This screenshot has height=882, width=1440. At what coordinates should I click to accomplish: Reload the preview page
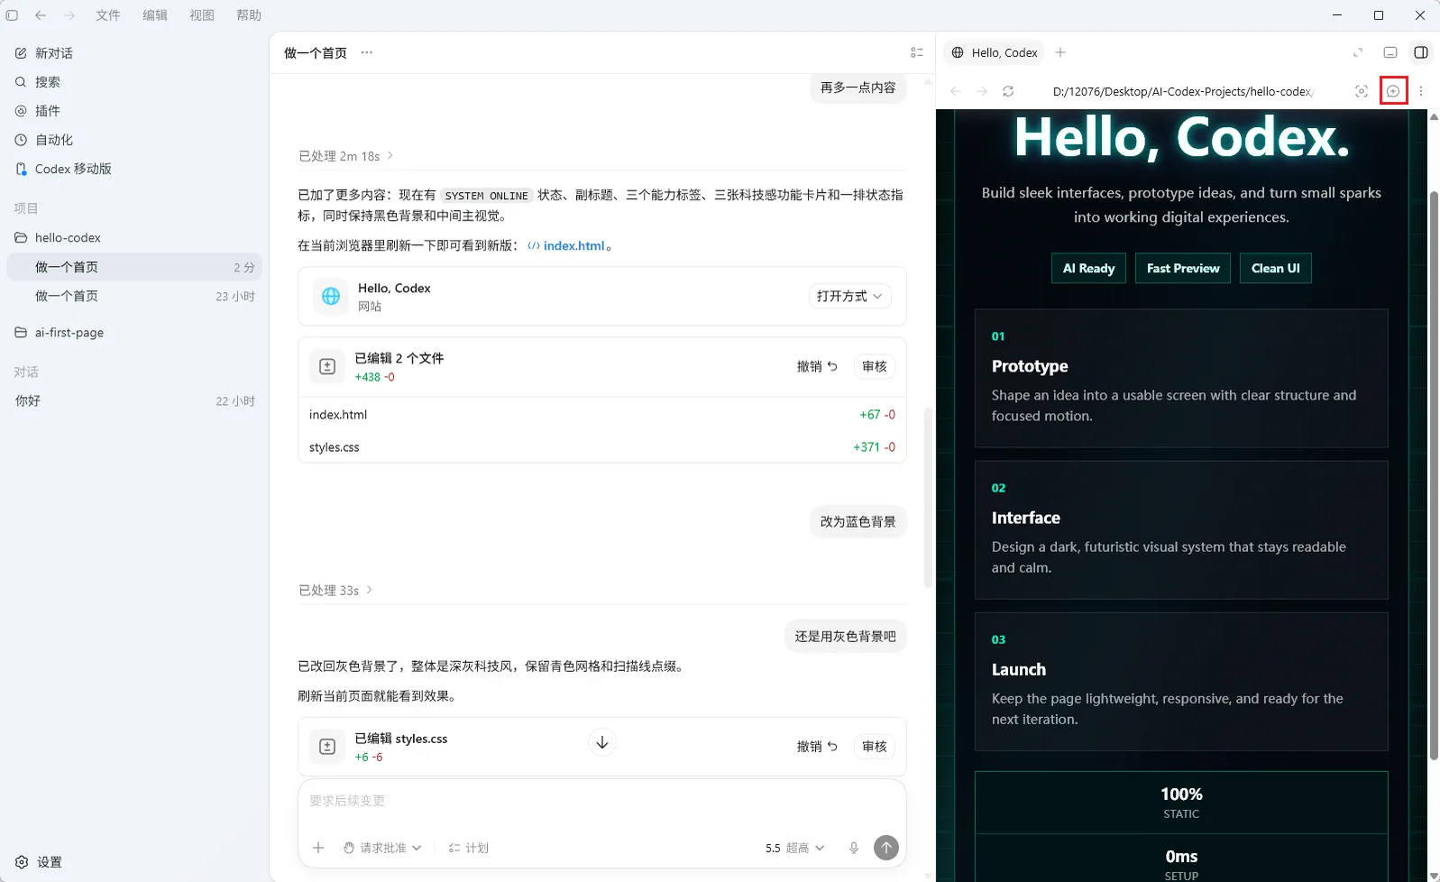click(1008, 91)
